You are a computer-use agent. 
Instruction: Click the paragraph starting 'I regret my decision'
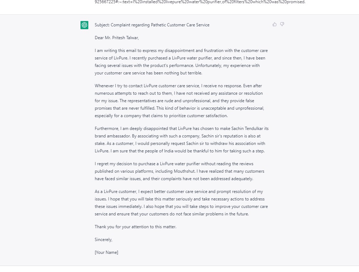pos(179,171)
